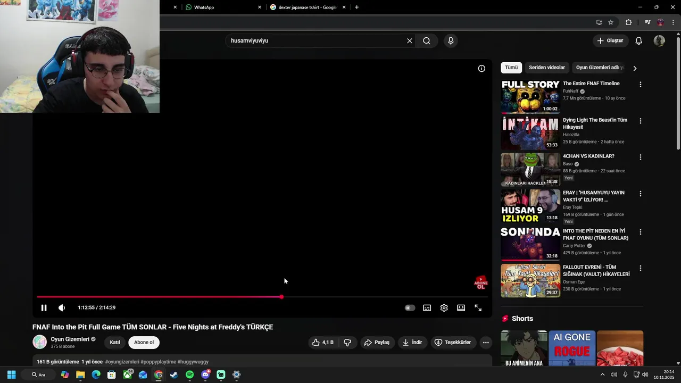
Task: Mute the video volume
Action: [62, 307]
